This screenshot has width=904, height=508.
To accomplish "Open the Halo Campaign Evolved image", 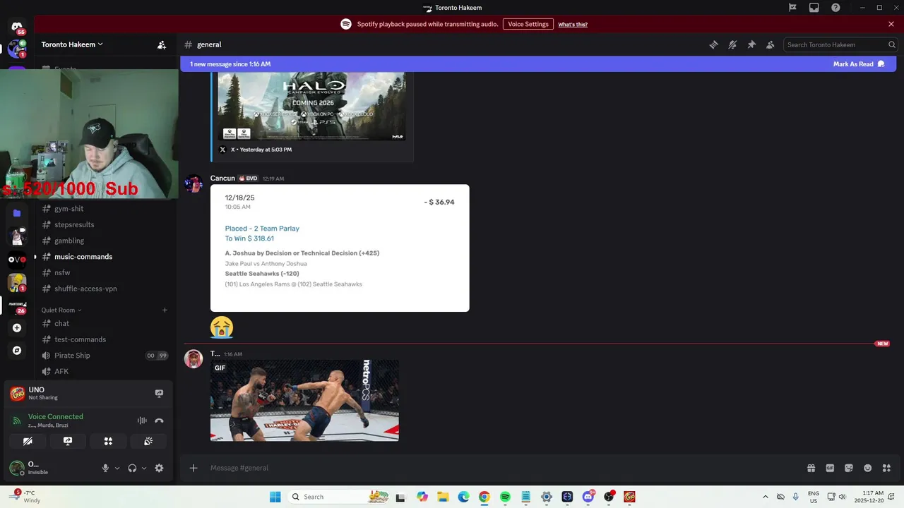I will [x=311, y=106].
